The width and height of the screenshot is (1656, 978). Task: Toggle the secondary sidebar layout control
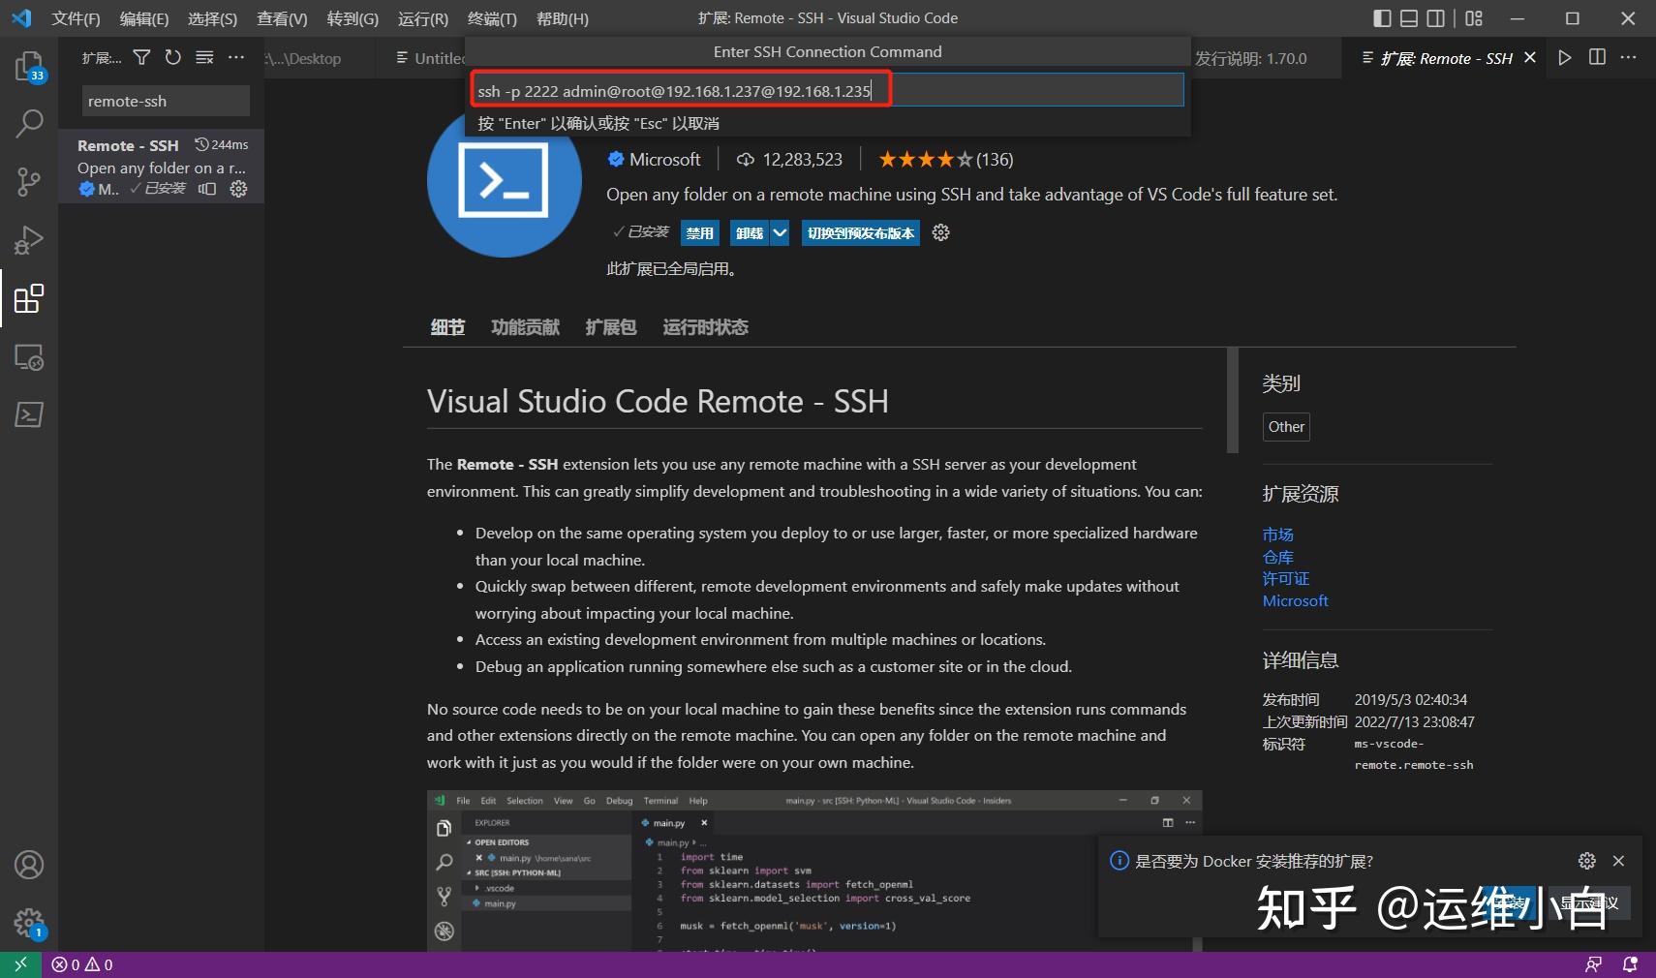(x=1436, y=17)
